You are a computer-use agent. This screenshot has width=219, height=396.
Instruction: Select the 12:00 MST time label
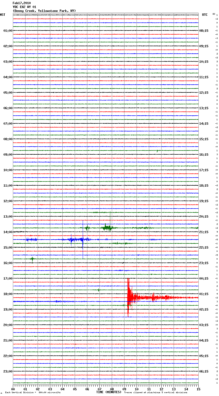(8, 201)
